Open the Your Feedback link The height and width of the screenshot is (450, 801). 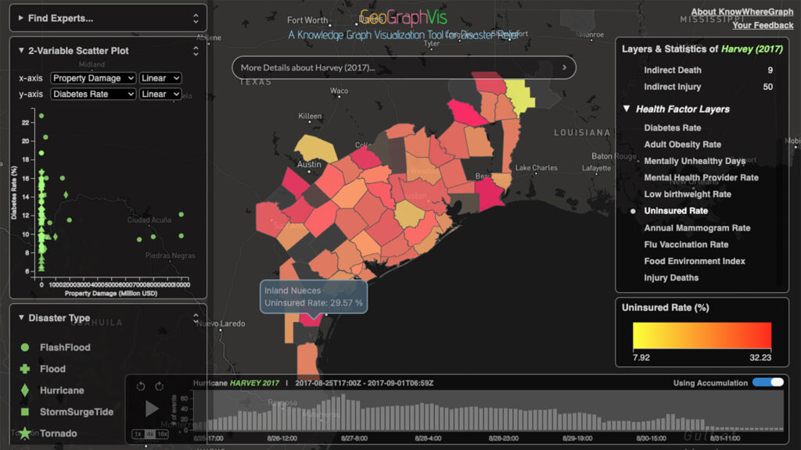click(x=763, y=25)
